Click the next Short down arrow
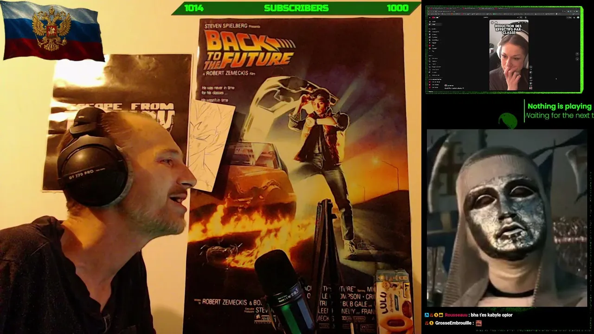This screenshot has height=334, width=594. point(577,59)
